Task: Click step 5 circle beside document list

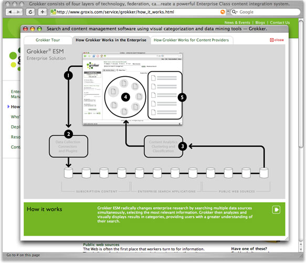Action: click(182, 97)
